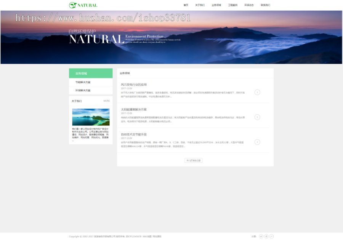Open the island lagoon thumbnail image

click(x=91, y=117)
